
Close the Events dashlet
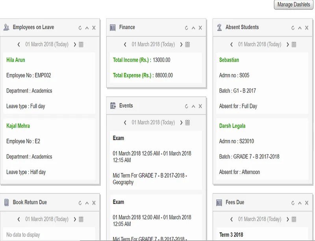200,106
